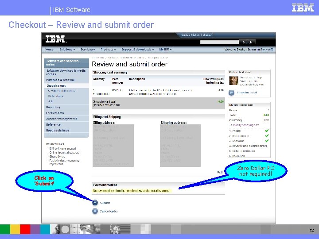This screenshot has width=319, height=239.
Task: Click the Software breadcrumb link
Action: point(98,58)
